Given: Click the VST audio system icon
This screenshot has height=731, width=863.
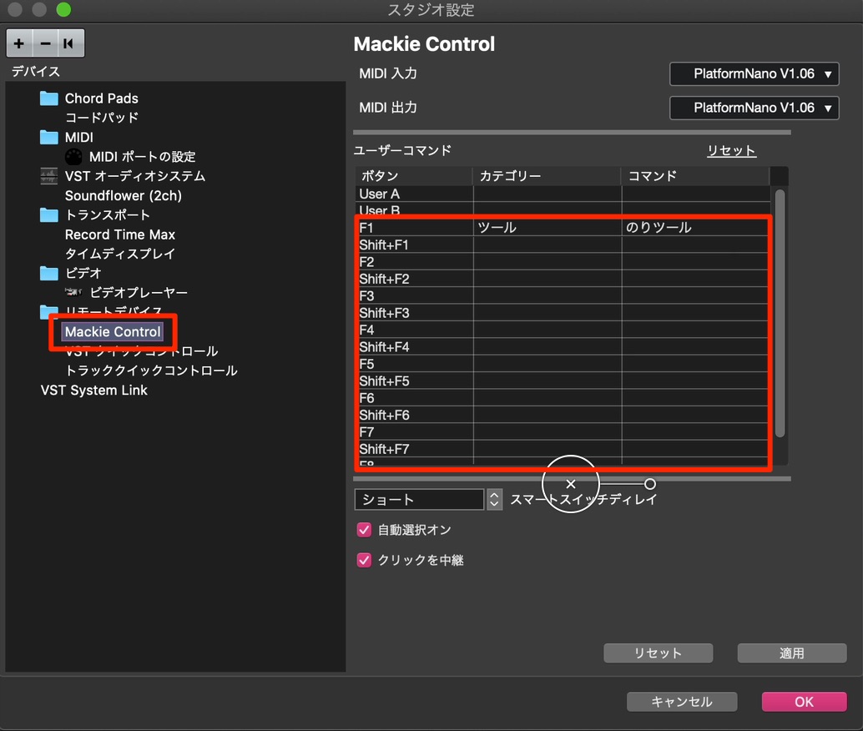Looking at the screenshot, I should 49,176.
